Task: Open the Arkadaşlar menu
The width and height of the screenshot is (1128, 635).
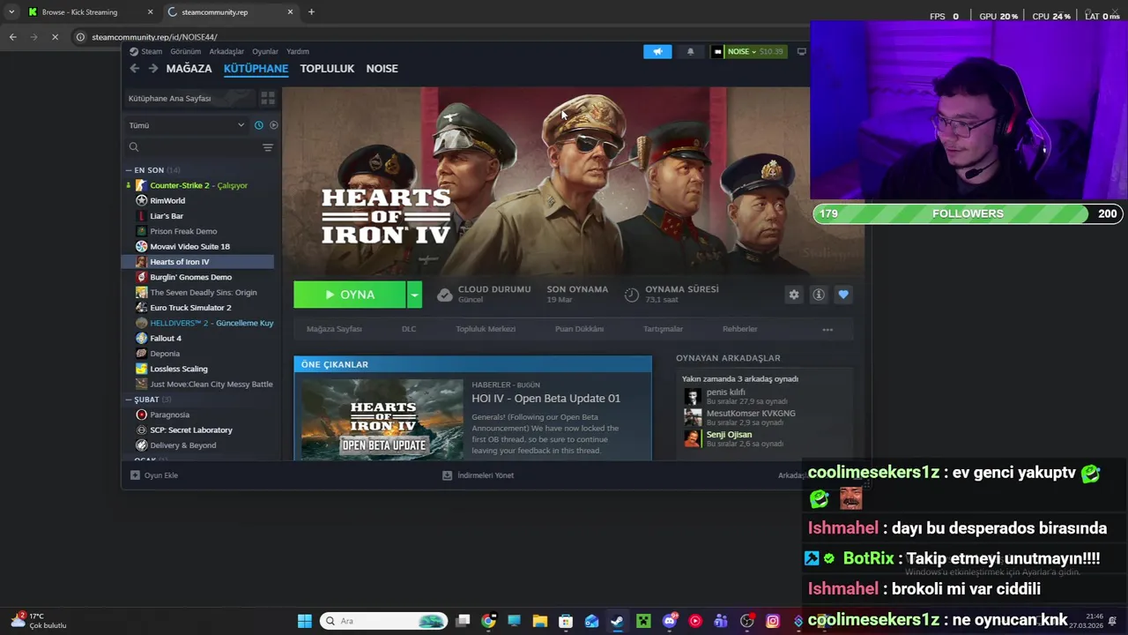Action: (226, 51)
